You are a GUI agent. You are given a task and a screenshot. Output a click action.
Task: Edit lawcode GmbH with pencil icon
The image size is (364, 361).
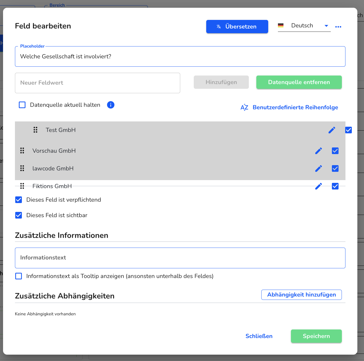pos(319,168)
